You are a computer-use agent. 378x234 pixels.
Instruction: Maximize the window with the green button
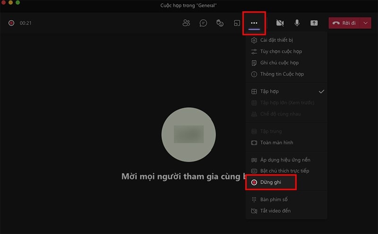tap(17, 2)
